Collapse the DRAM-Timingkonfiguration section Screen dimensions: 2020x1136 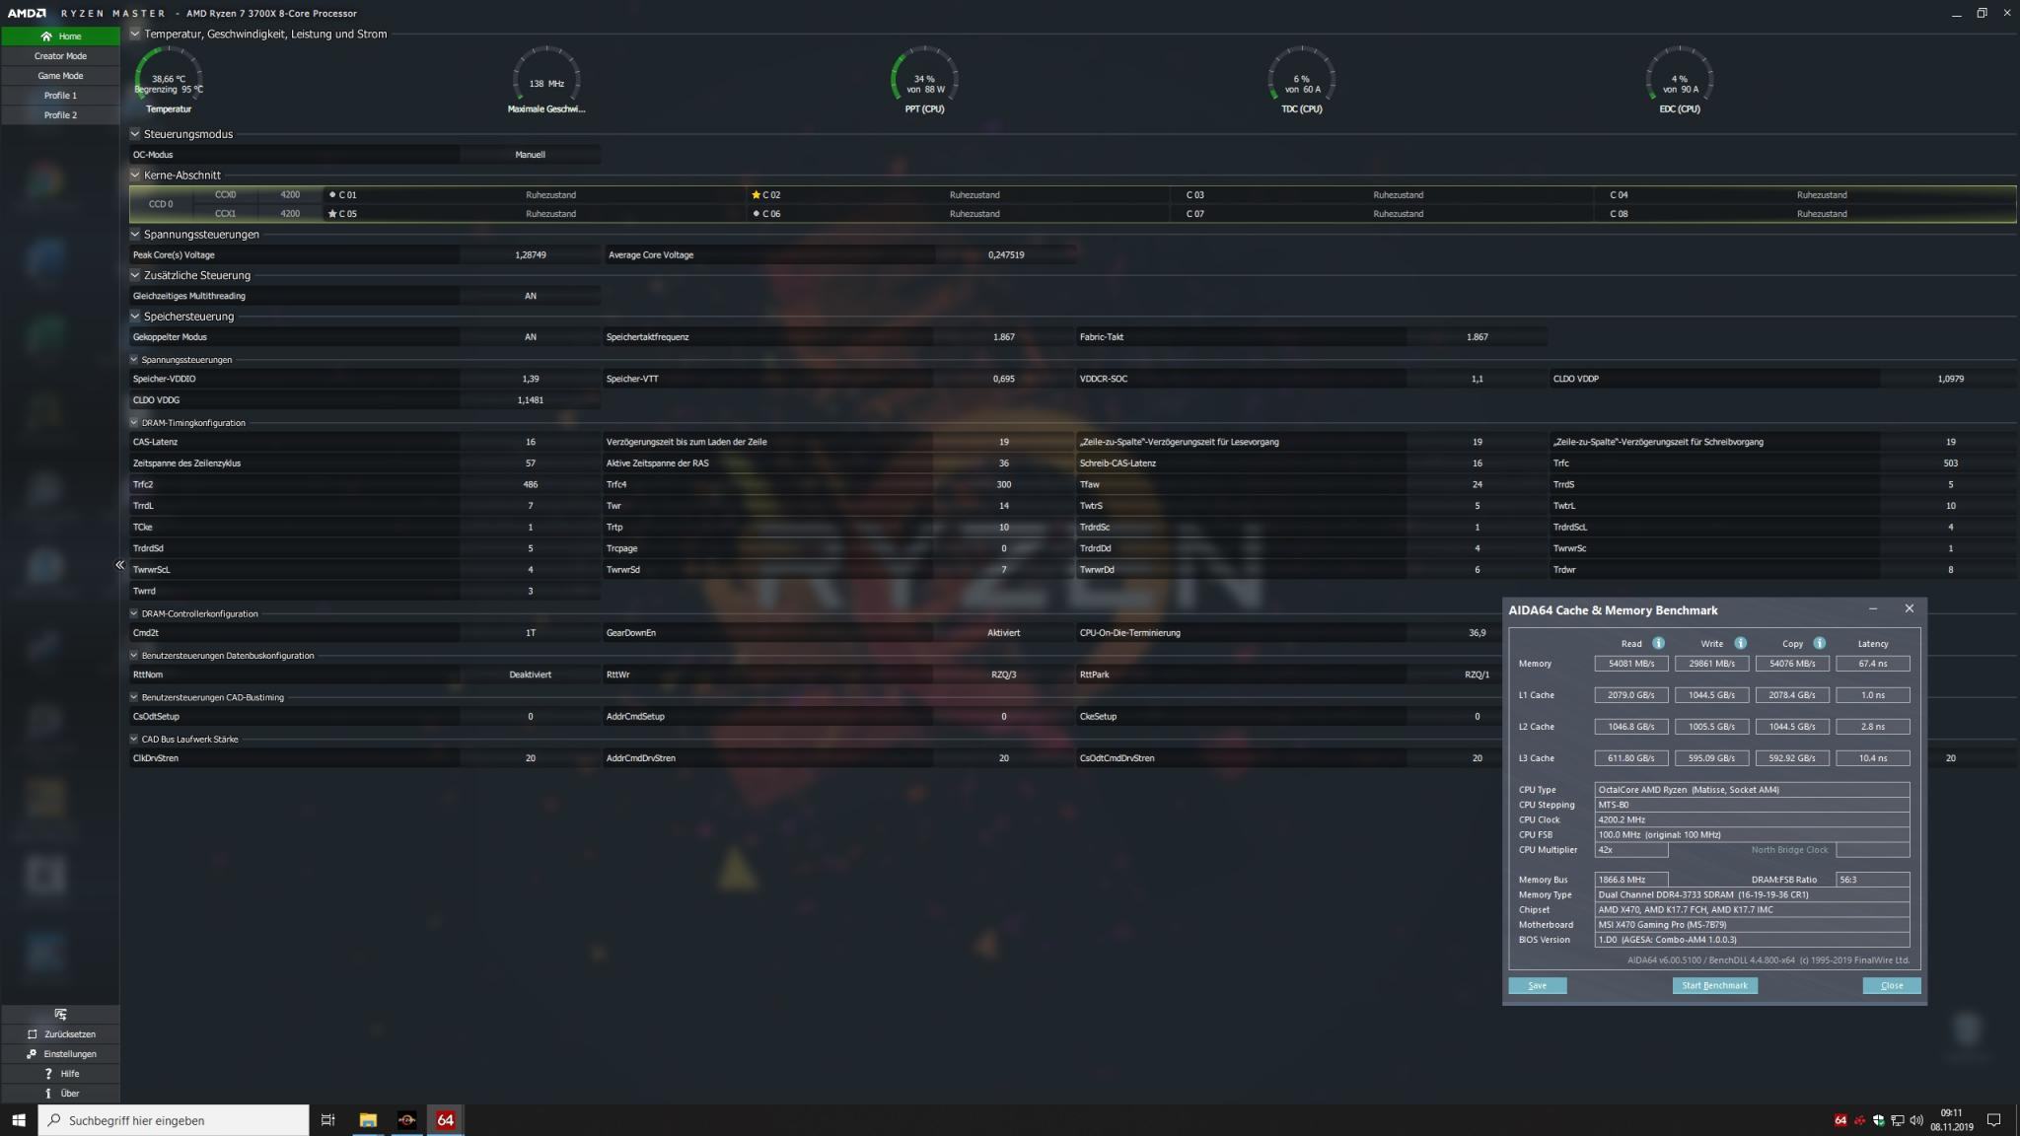(x=134, y=423)
